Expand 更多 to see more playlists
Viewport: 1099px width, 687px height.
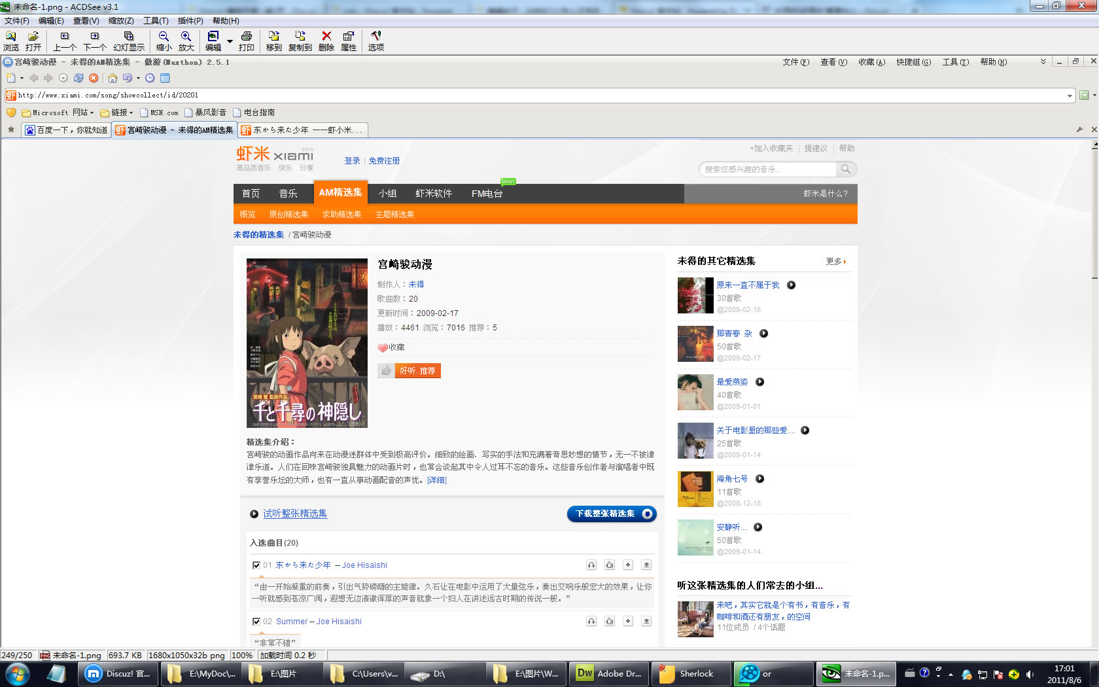(833, 261)
